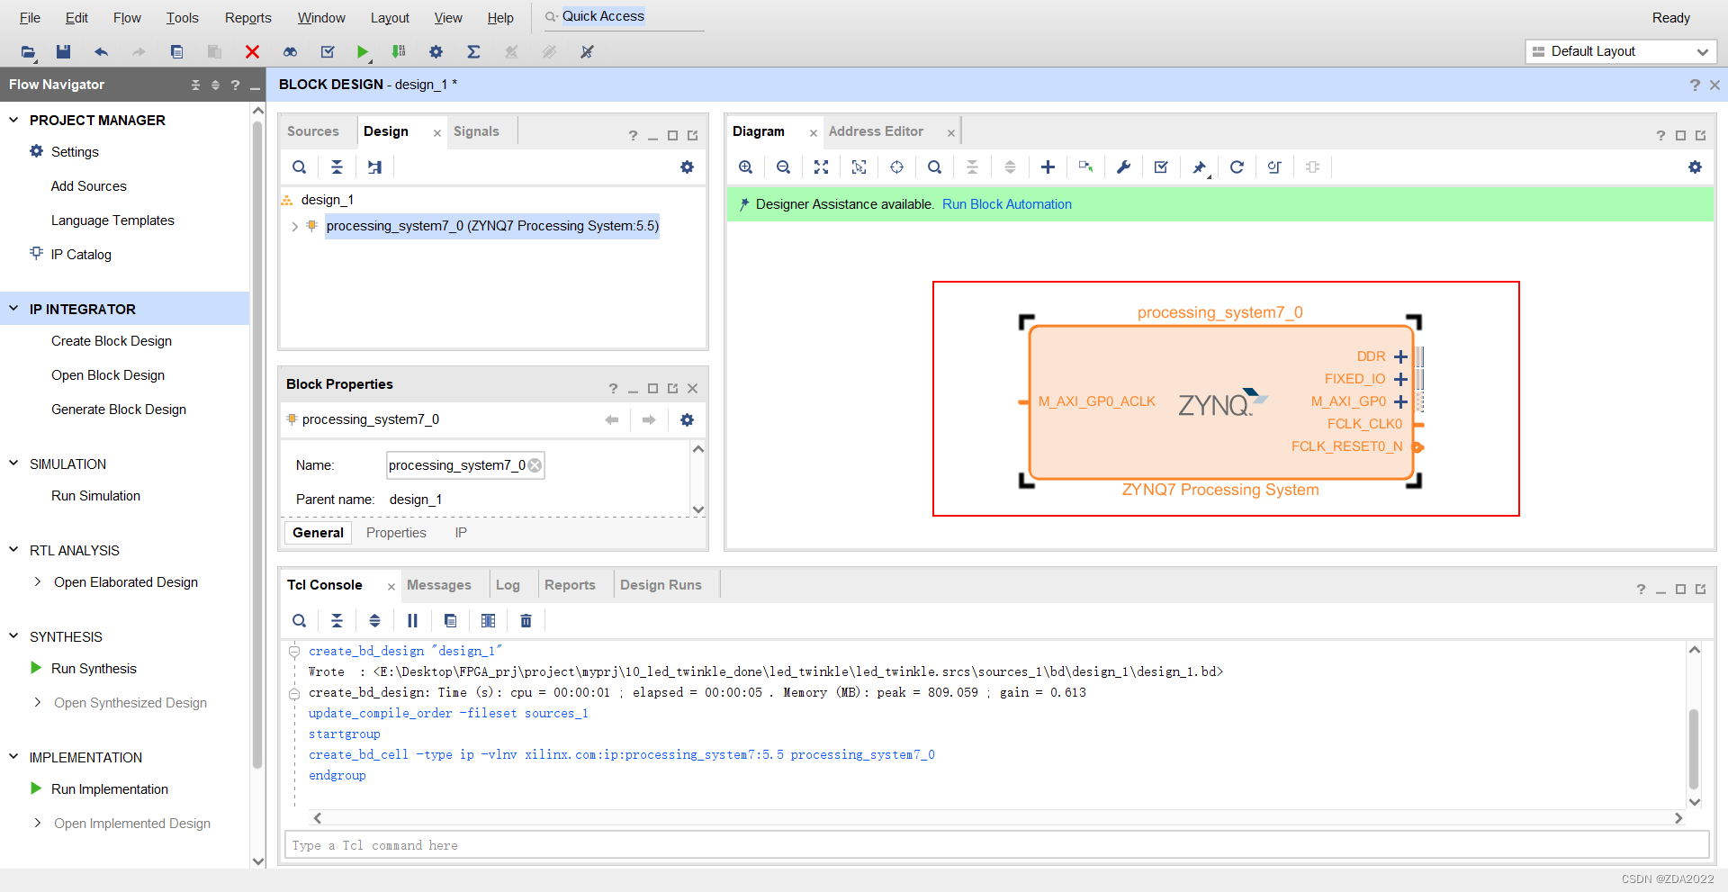Click back arrow in Block Properties

(612, 420)
